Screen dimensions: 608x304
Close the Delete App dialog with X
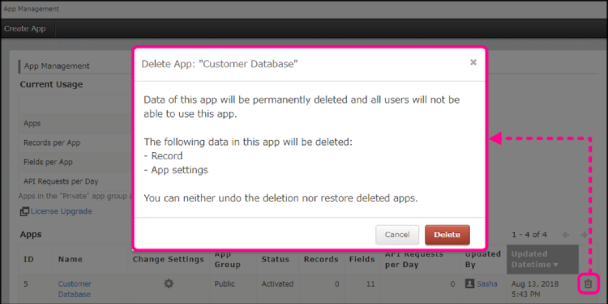coord(473,63)
